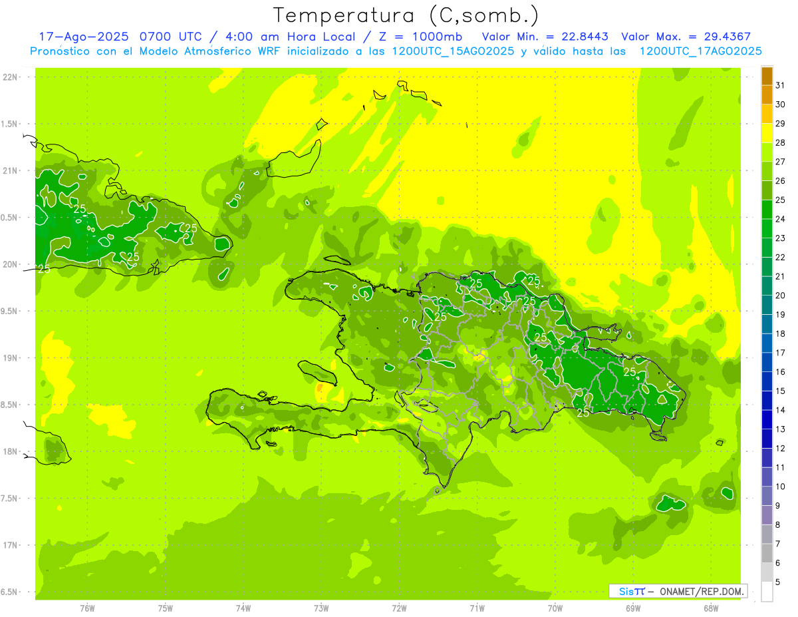This screenshot has height=617, width=798.
Task: Click the '20N' latitude axis label
Action: click(x=11, y=265)
